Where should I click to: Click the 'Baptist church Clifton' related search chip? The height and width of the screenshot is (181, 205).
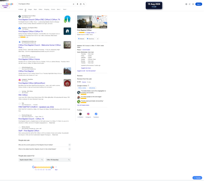(31, 160)
